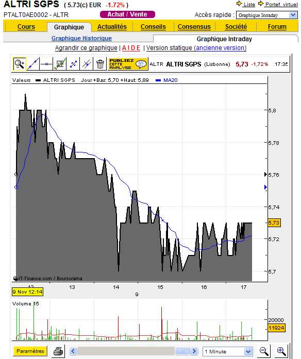Open the Forum tab

(x=277, y=27)
